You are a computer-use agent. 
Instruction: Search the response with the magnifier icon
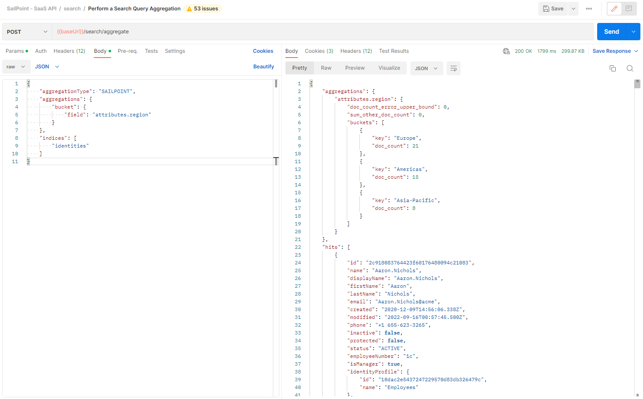630,68
